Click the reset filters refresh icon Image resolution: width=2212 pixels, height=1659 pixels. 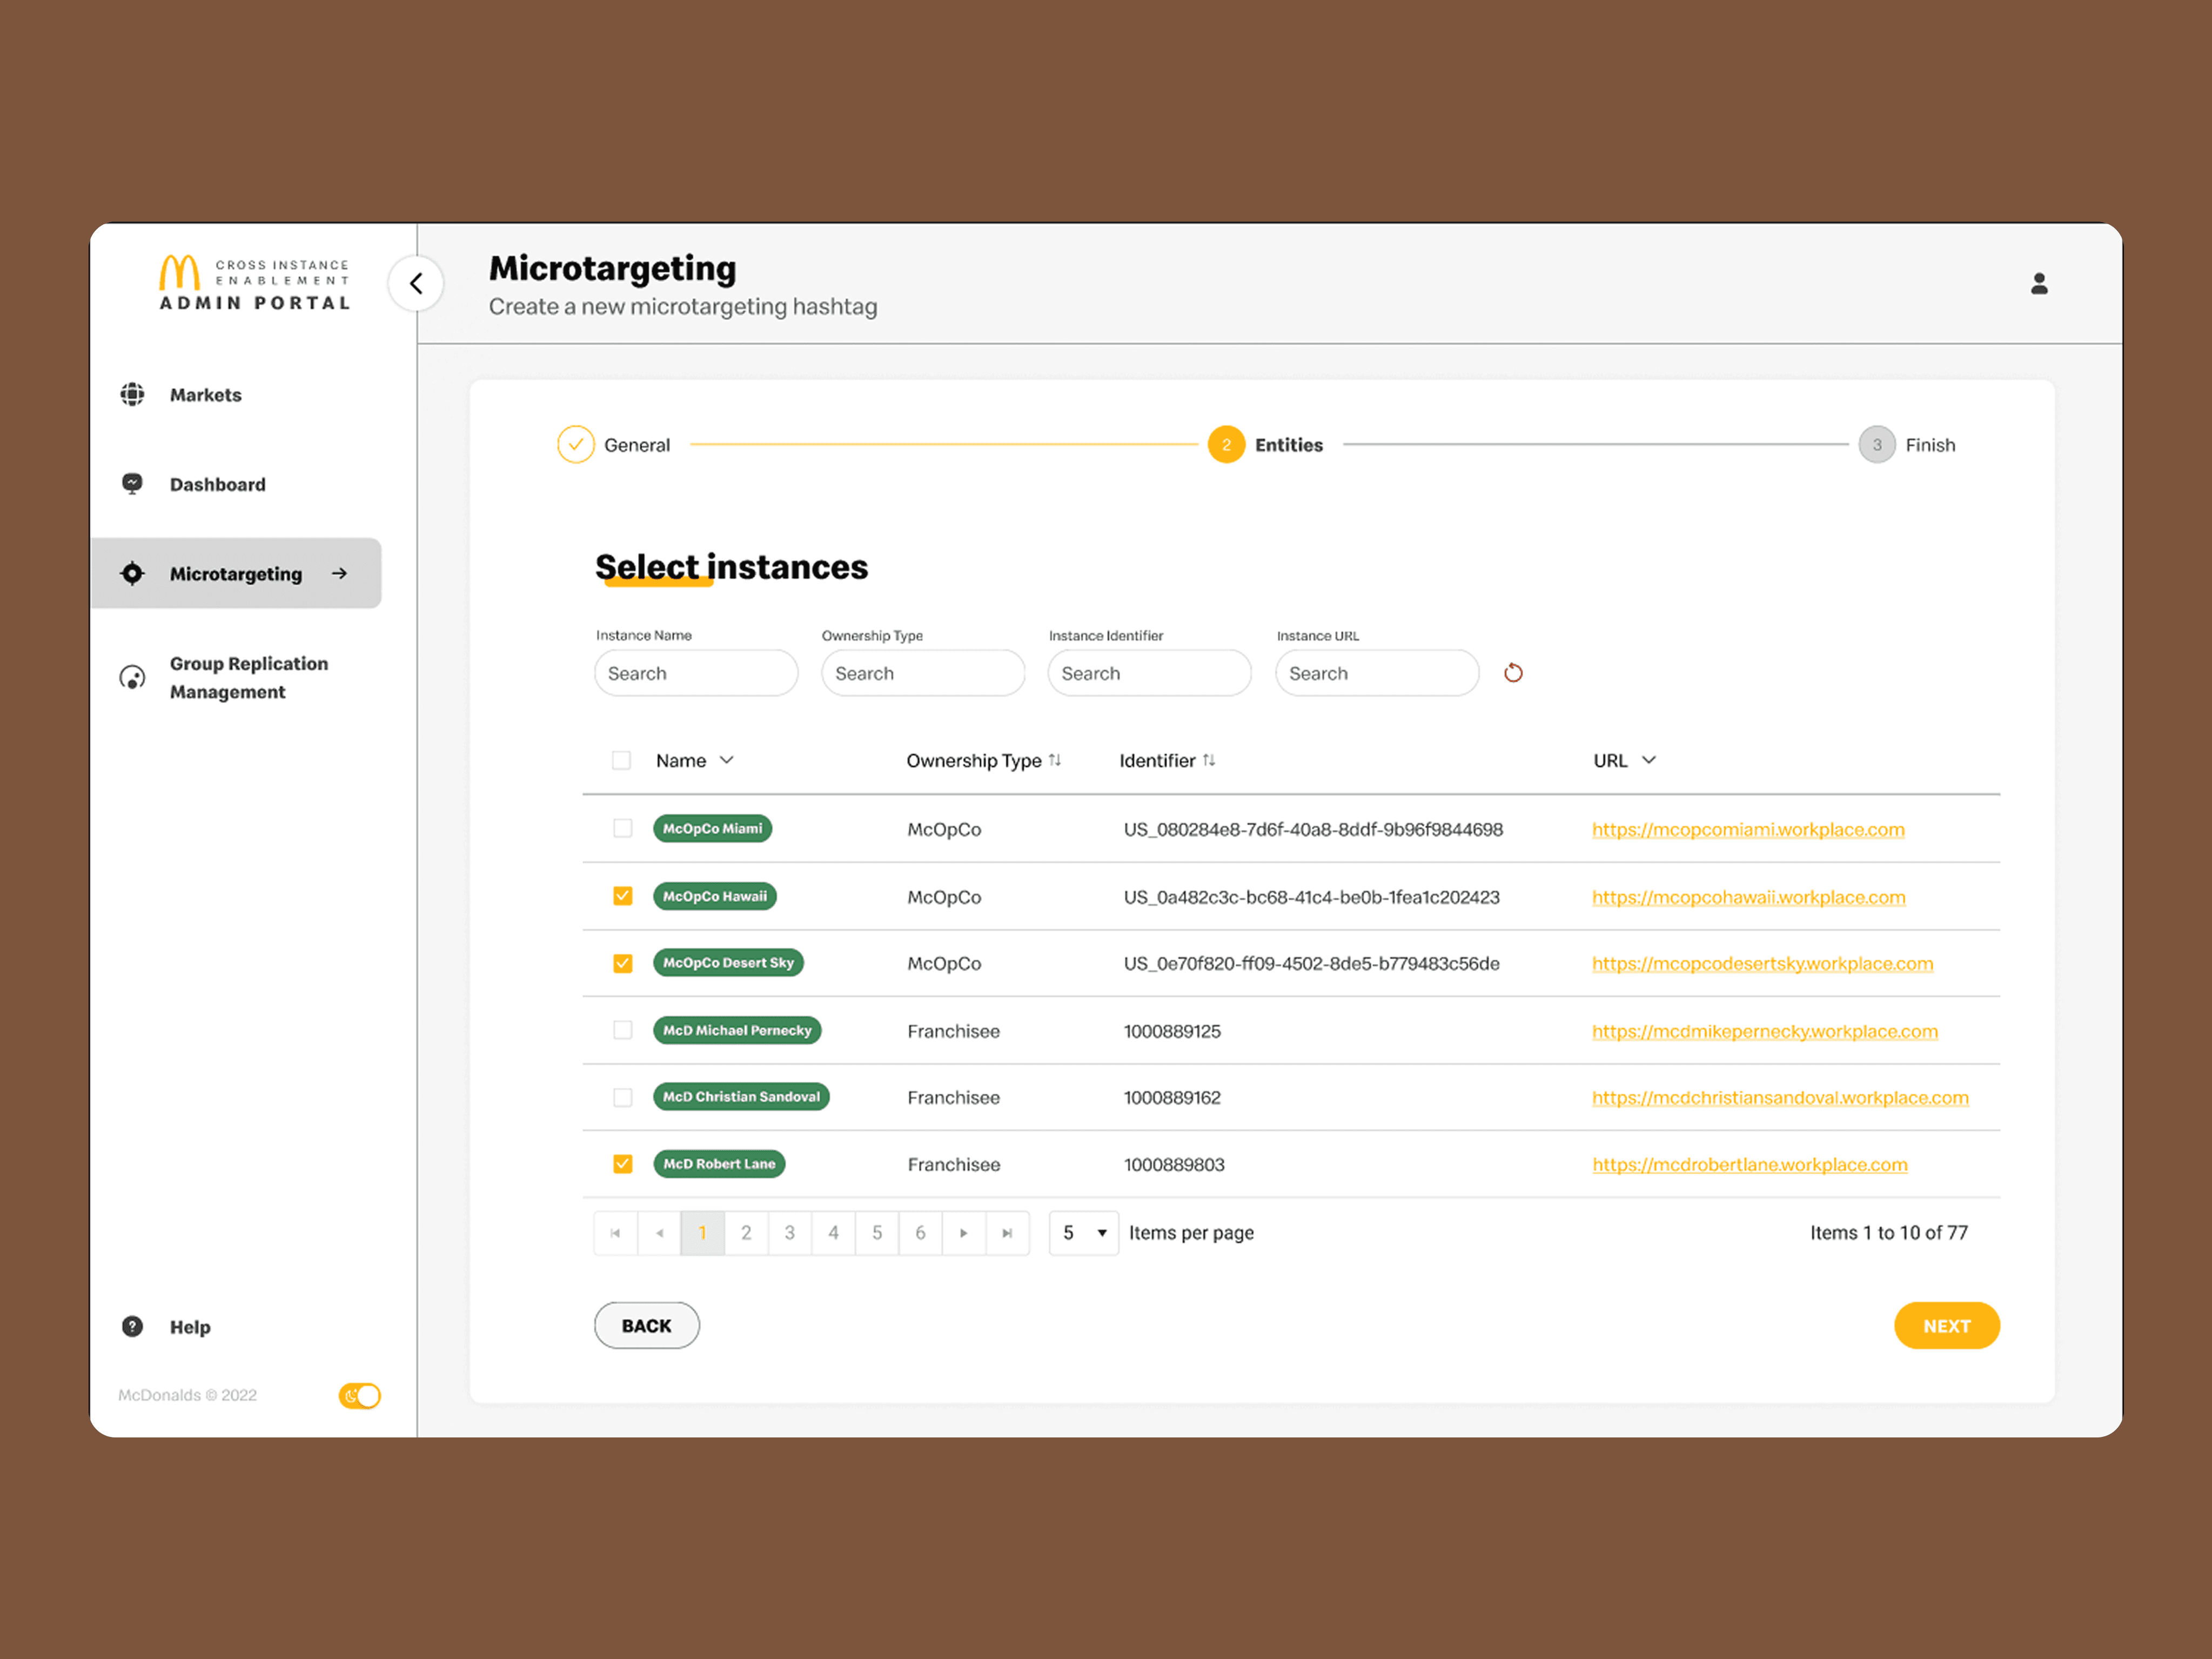[1513, 673]
